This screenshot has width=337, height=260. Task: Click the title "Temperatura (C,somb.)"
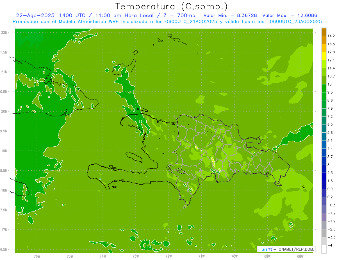click(171, 6)
